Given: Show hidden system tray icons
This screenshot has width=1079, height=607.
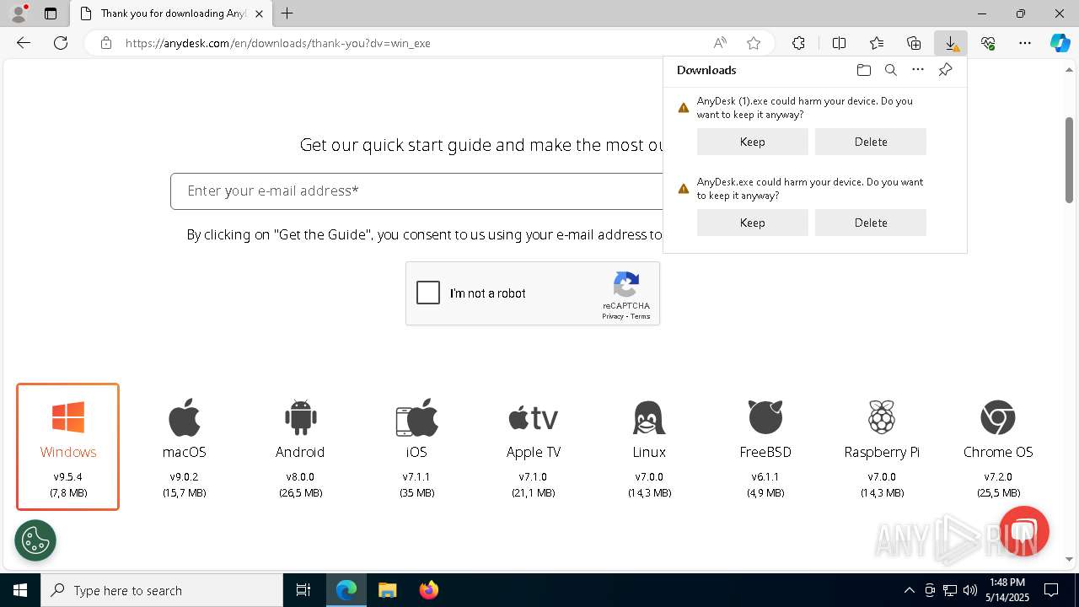Looking at the screenshot, I should tap(909, 590).
